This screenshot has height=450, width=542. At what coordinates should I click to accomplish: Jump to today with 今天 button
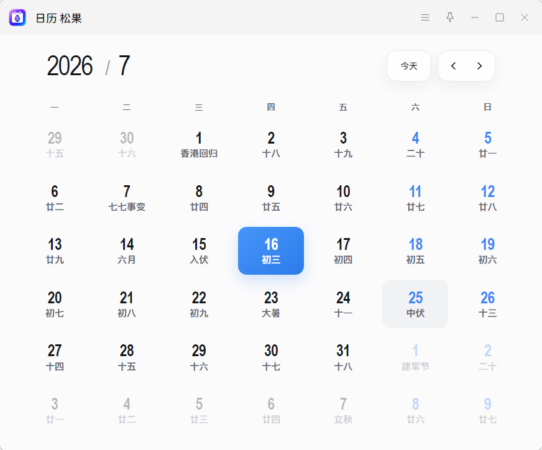tap(409, 66)
